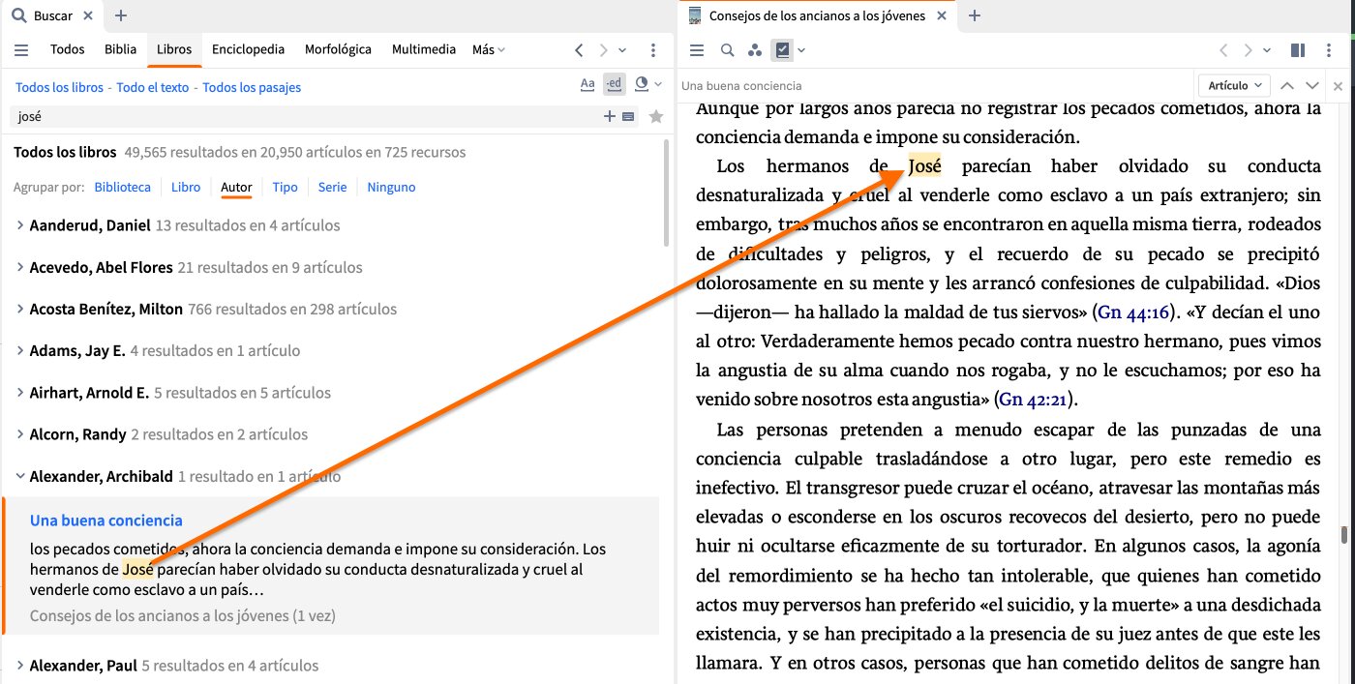
Task: Switch to the Biblia search tab
Action: click(121, 49)
